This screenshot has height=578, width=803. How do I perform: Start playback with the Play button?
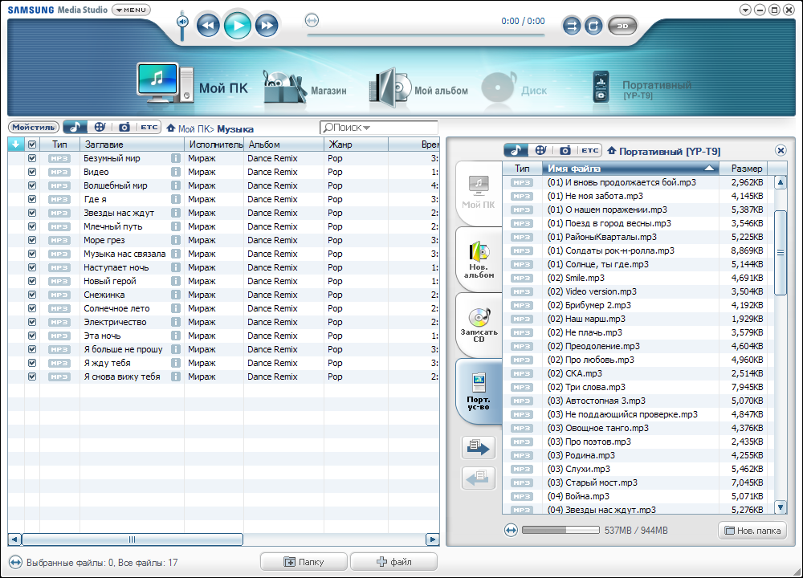tap(238, 26)
